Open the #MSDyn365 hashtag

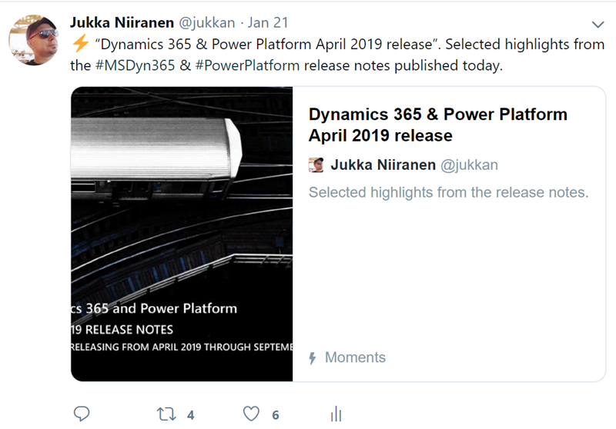136,65
